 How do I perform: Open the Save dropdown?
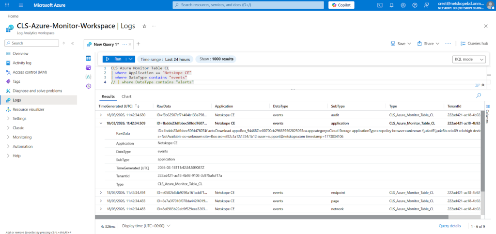coord(401,44)
